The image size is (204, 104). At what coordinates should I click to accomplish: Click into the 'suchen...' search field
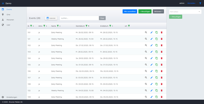[79, 18]
